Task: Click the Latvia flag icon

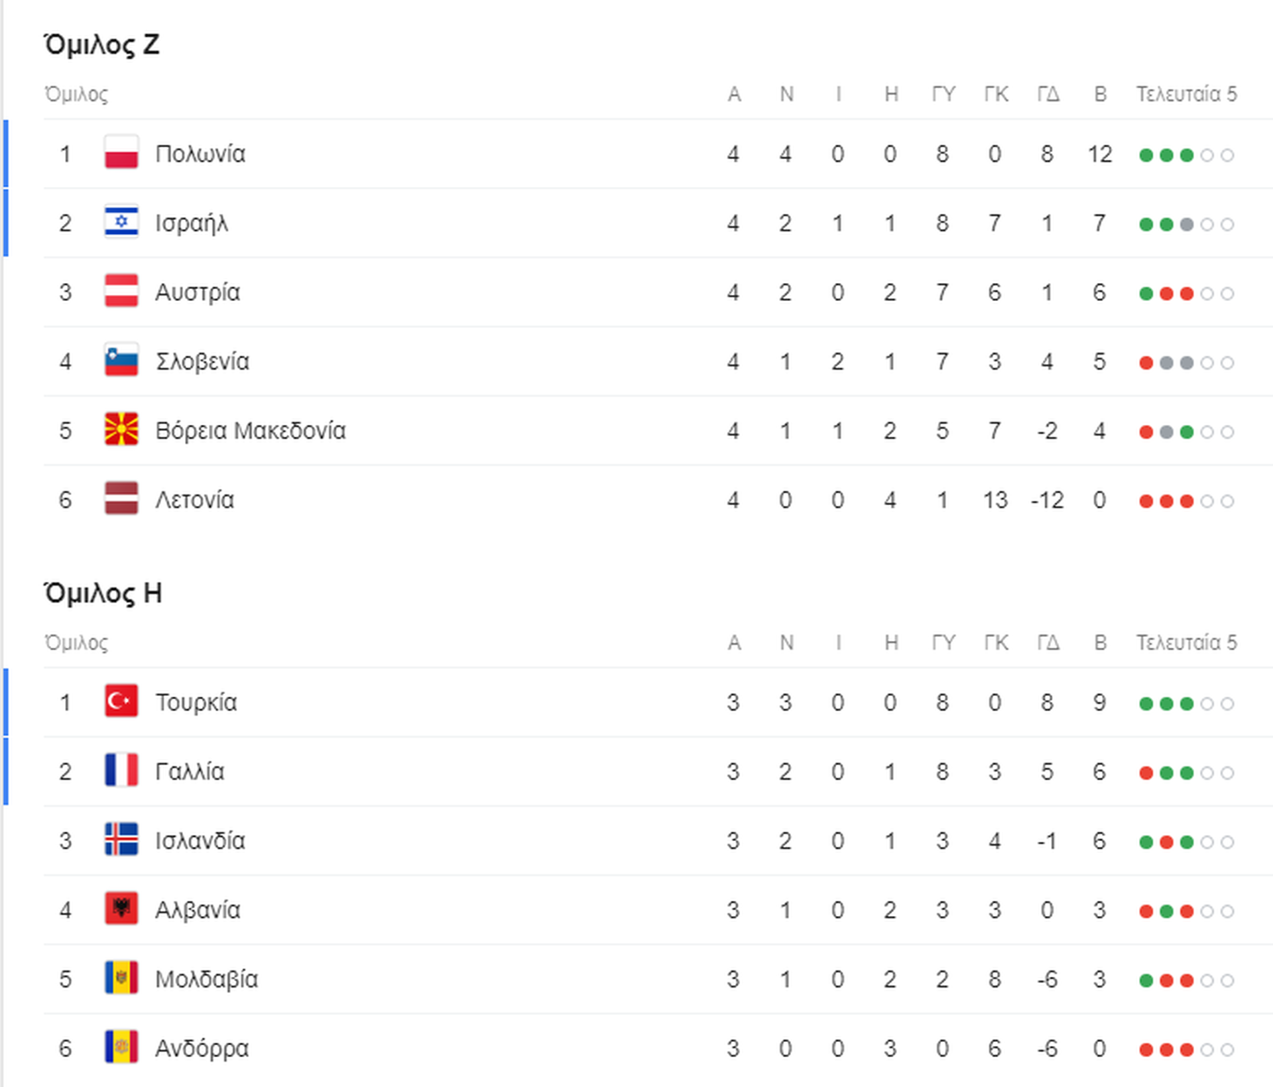Action: pos(121,499)
